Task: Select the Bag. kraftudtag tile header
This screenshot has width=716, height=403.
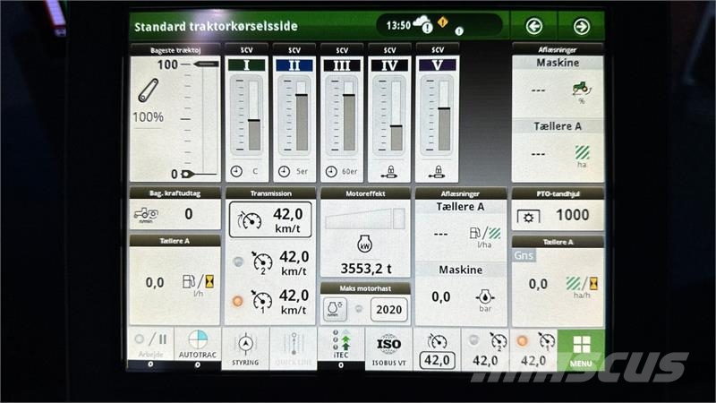Action: pyautogui.click(x=175, y=193)
